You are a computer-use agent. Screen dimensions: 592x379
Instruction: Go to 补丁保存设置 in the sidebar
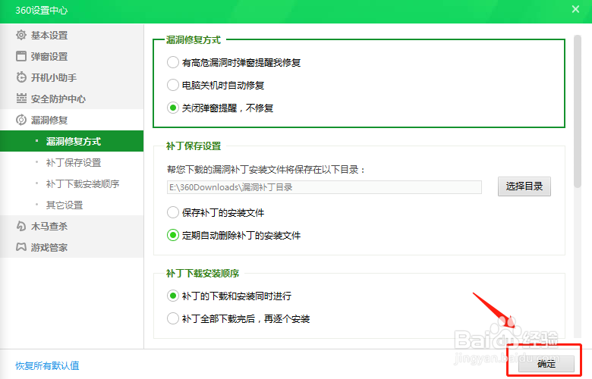click(x=72, y=162)
